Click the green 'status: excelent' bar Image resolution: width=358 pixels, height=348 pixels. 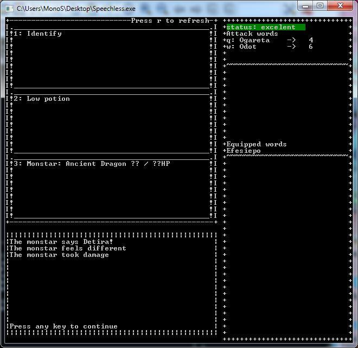click(x=266, y=27)
